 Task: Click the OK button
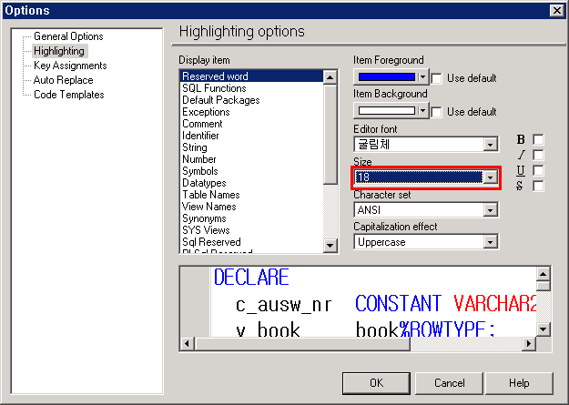coord(376,383)
